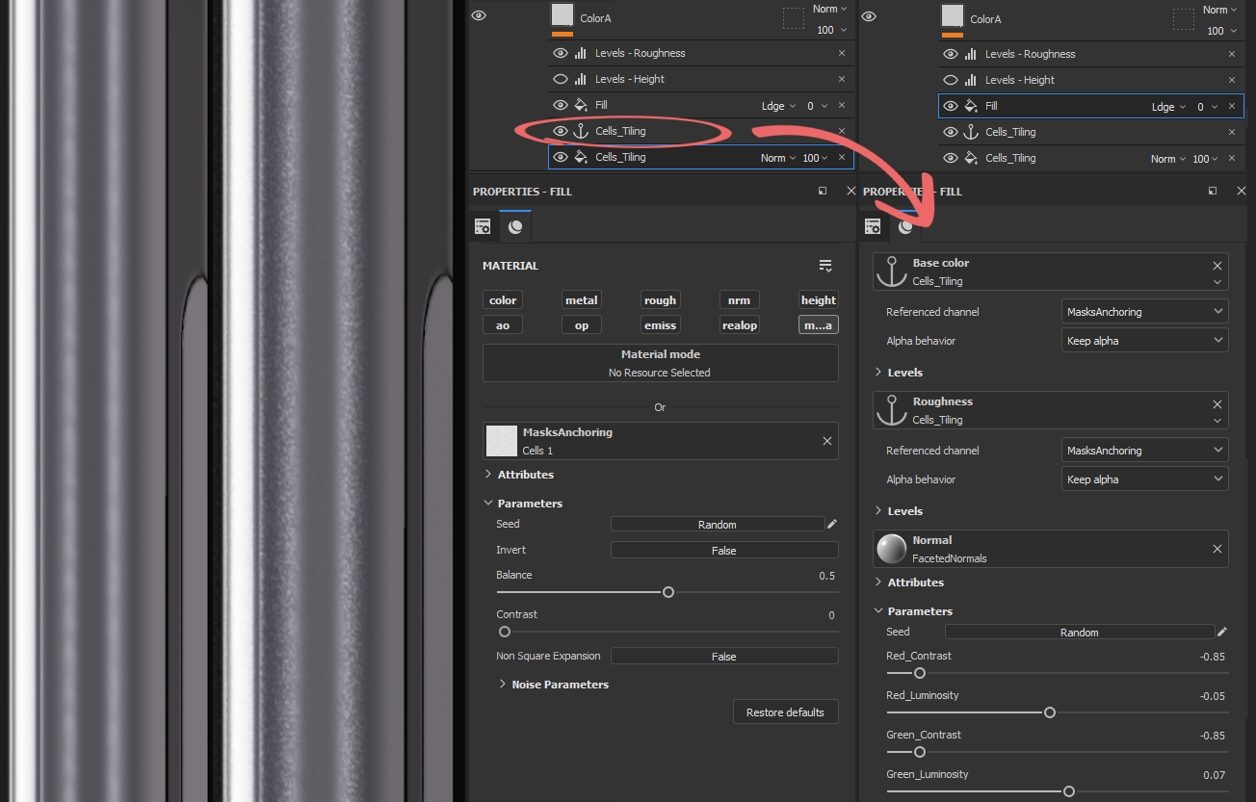Viewport: 1256px width, 802px height.
Task: Delete the Fill effect in right stack
Action: tap(1232, 107)
